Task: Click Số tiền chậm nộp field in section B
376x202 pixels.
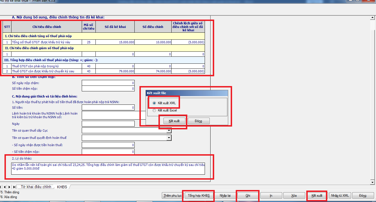Action: (x=108, y=89)
